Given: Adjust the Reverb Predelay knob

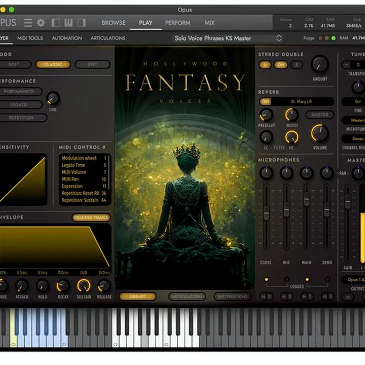Looking at the screenshot, I should coord(266,115).
